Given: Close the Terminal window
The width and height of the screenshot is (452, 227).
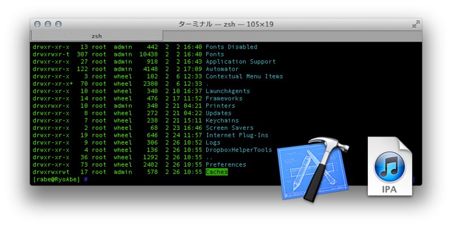Looking at the screenshot, I should click(x=37, y=24).
